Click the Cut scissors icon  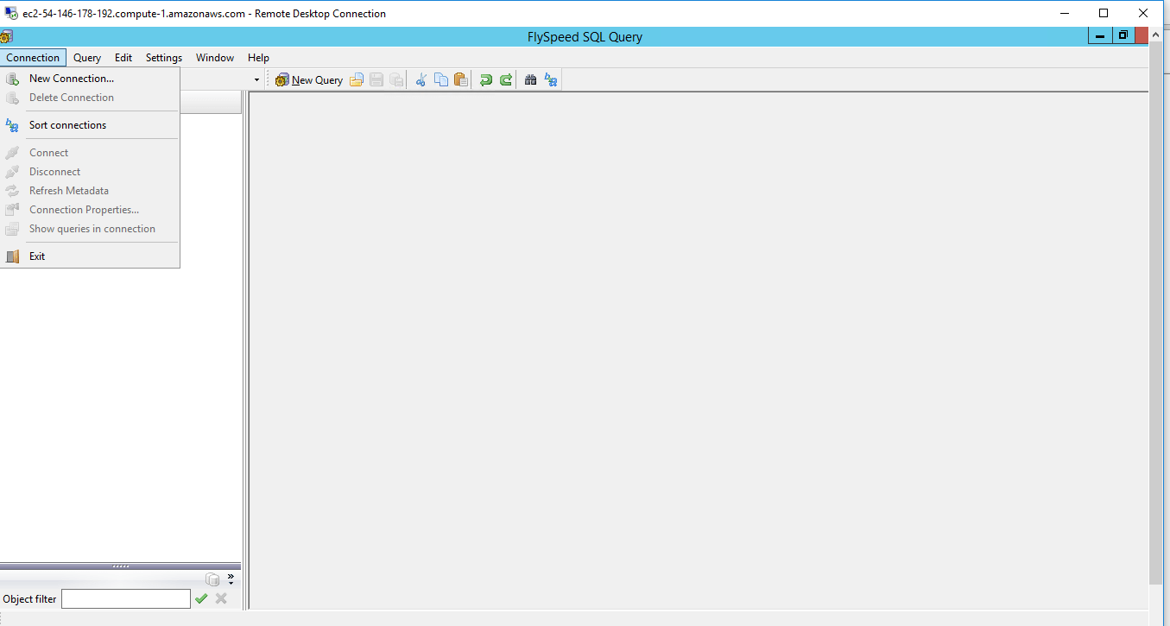421,79
